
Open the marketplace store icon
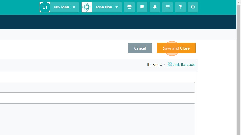click(x=129, y=7)
